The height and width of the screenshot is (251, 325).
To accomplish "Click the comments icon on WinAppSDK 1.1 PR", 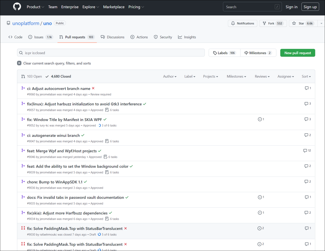I will pos(307,182).
